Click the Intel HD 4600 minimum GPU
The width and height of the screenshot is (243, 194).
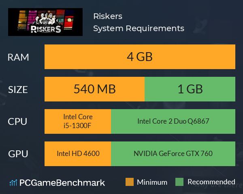[x=78, y=154]
